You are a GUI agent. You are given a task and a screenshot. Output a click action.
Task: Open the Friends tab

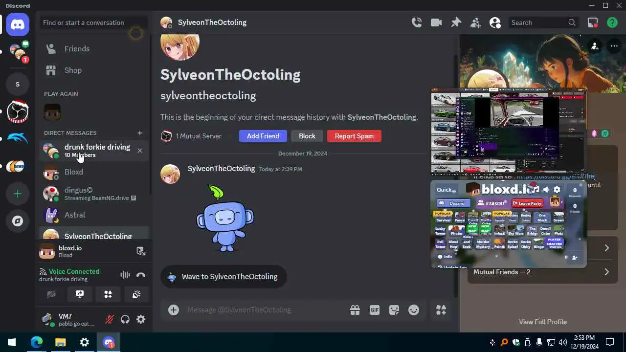point(93,49)
